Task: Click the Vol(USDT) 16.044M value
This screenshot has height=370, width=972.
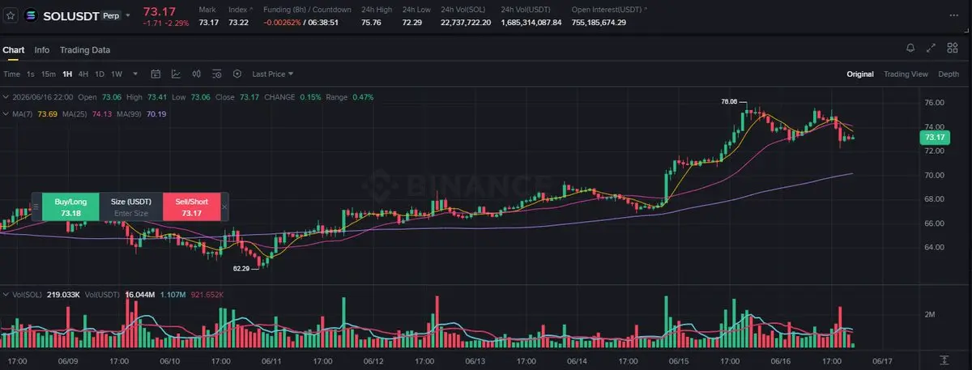Action: (x=141, y=295)
